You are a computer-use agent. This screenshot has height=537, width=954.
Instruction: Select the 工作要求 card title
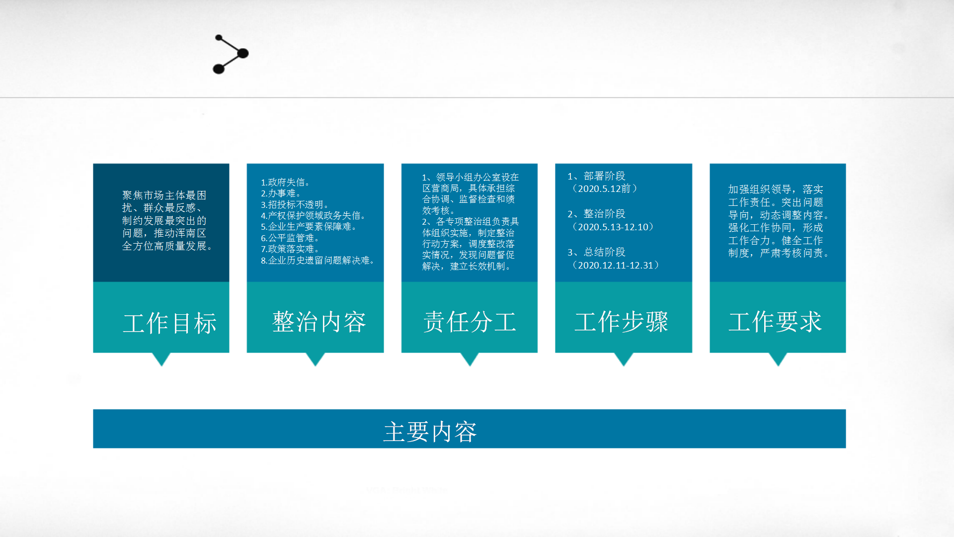(x=775, y=322)
